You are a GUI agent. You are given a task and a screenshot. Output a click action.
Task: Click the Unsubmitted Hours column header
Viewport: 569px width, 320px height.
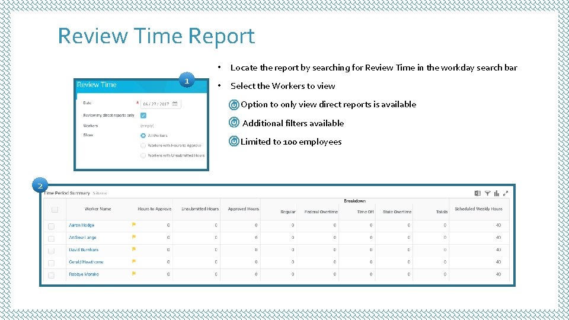pos(200,209)
